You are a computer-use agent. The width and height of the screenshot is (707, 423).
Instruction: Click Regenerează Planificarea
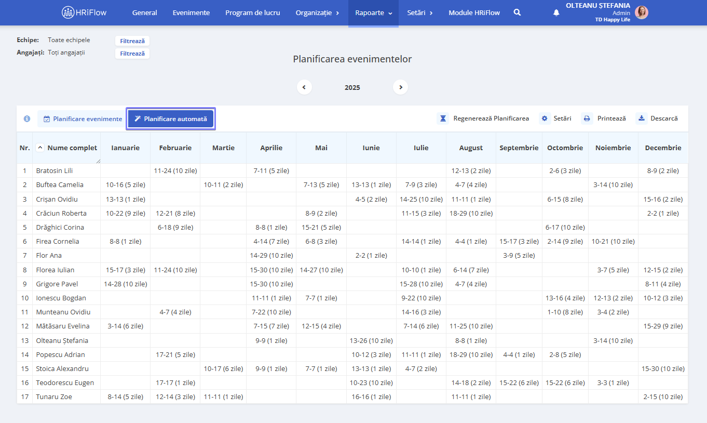(x=484, y=118)
